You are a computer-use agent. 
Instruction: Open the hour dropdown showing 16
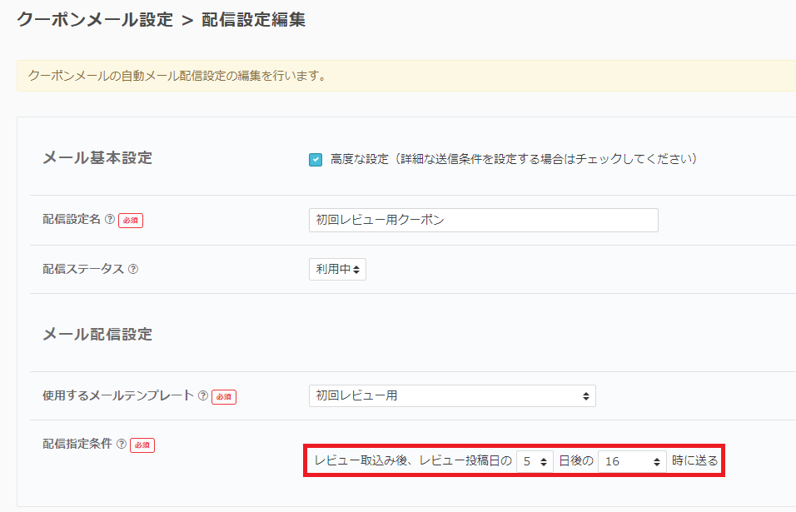point(632,460)
